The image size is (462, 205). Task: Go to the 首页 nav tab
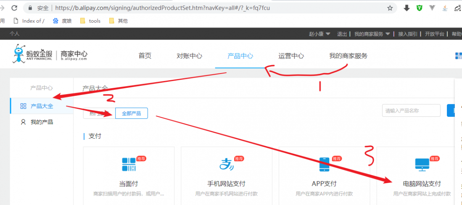[x=145, y=56]
